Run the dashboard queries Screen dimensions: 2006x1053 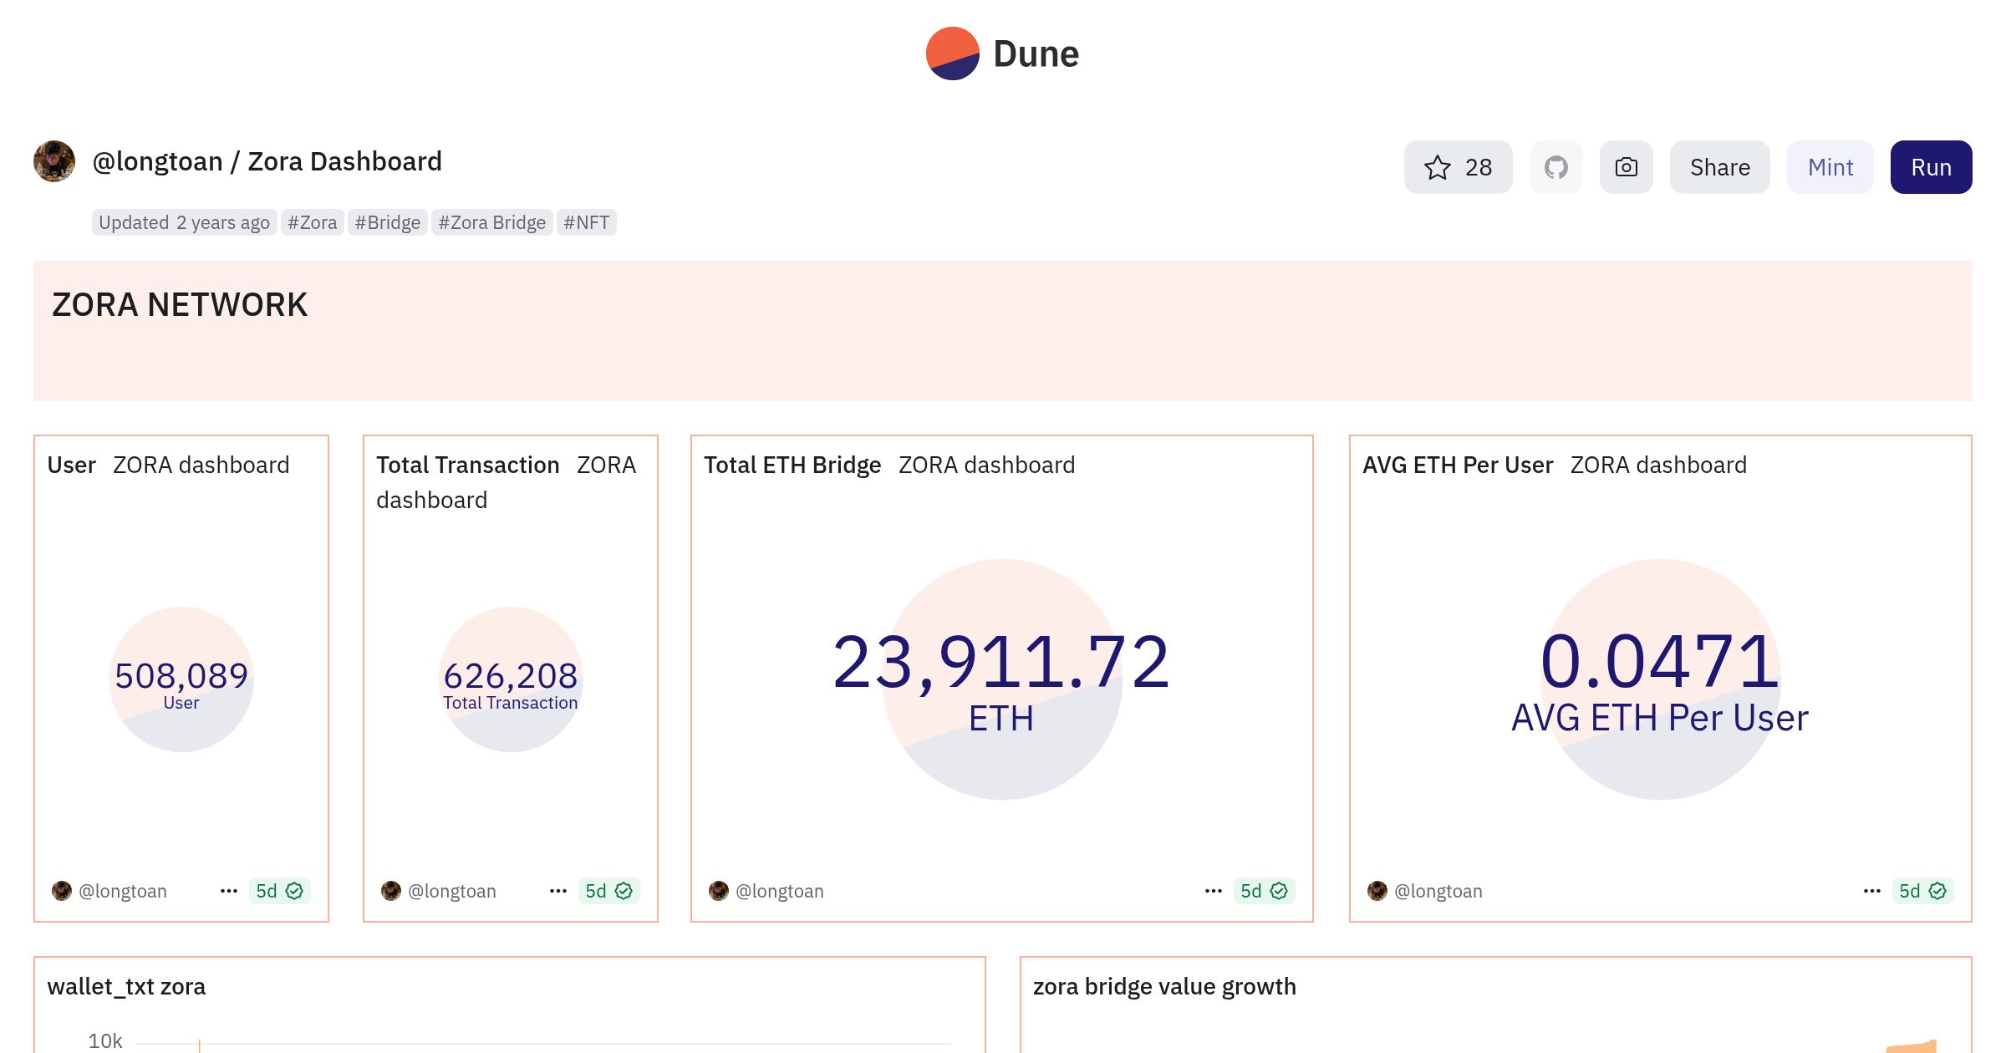point(1931,167)
